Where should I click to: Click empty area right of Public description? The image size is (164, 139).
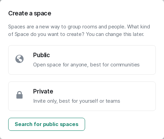[148, 65]
